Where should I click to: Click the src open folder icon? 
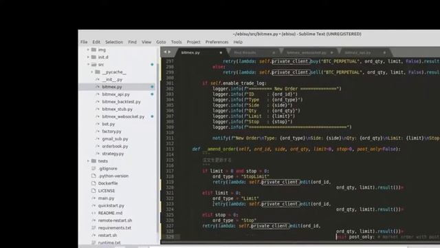[93, 64]
